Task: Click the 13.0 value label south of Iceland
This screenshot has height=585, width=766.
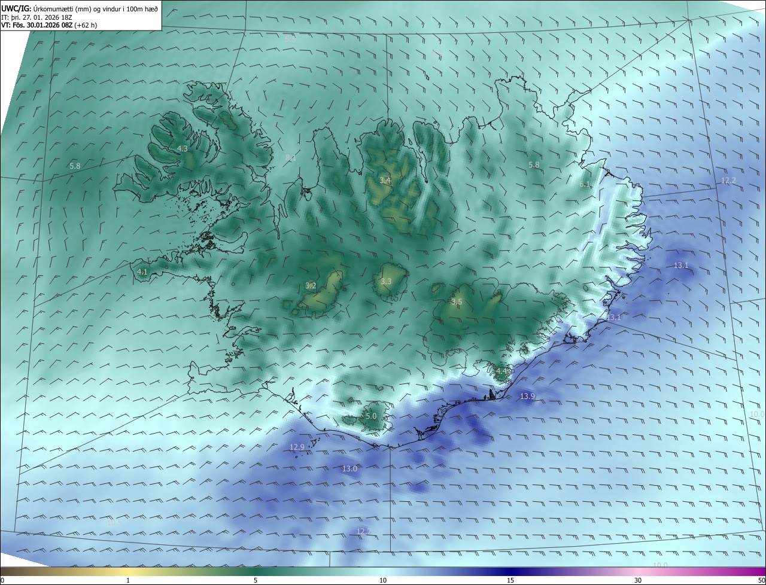Action: tap(349, 468)
